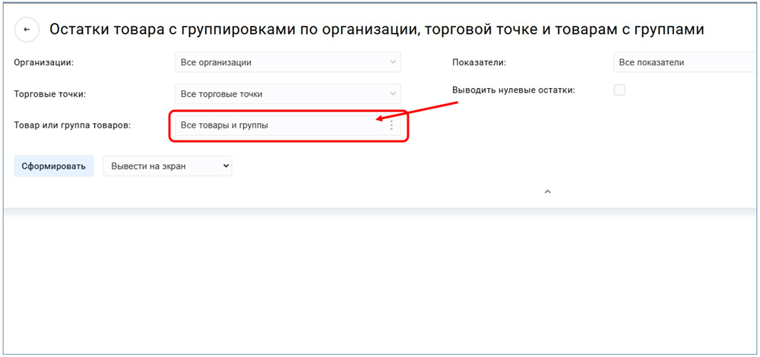Click the back arrow button

[27, 30]
